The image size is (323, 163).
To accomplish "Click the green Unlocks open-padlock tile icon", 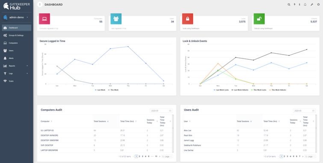I will pyautogui.click(x=259, y=19).
